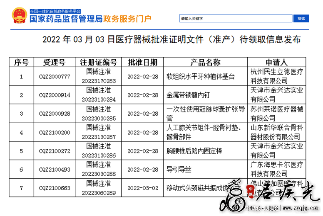This screenshot has width=323, height=216.
Task: Click applicant 天津市金兴达实业 in row 5
Action: point(276,146)
